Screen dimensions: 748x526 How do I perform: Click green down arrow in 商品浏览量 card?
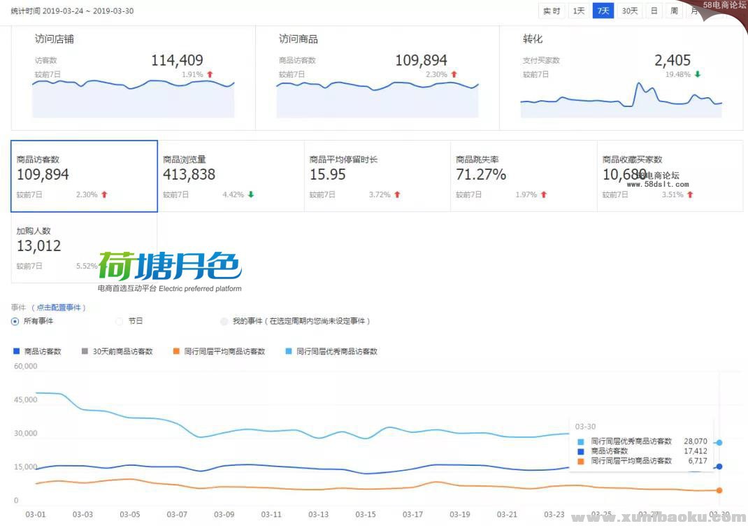[x=251, y=194]
